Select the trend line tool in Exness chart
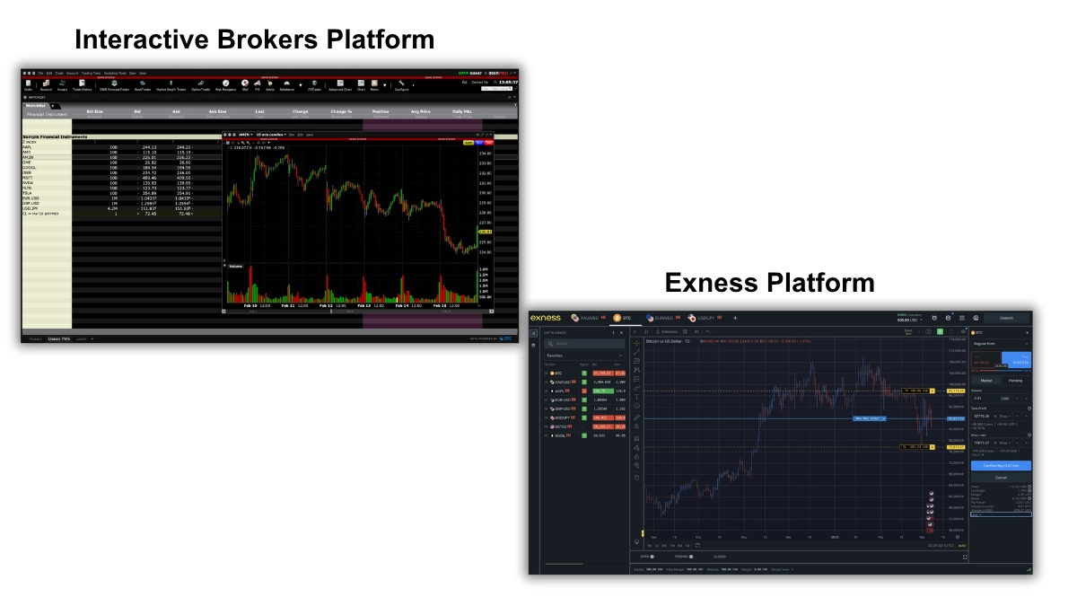The image size is (1077, 606). [636, 352]
